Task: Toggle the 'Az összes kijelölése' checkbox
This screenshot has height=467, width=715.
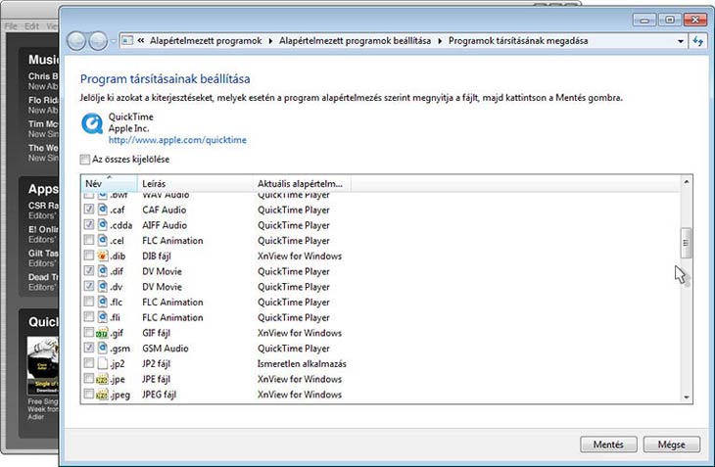Action: 85,159
